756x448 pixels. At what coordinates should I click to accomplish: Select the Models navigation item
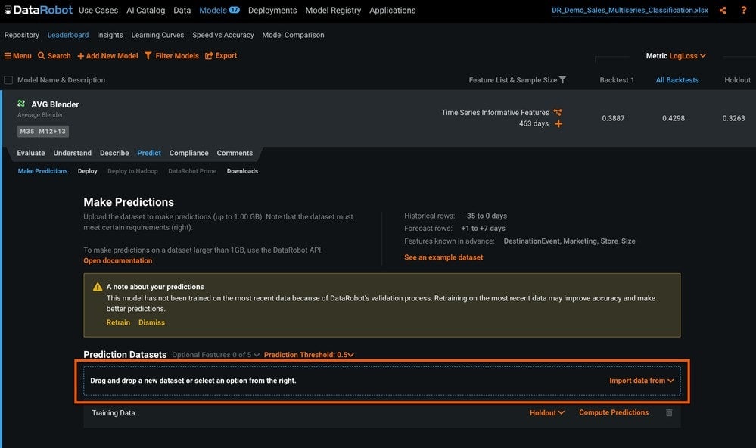tap(213, 10)
